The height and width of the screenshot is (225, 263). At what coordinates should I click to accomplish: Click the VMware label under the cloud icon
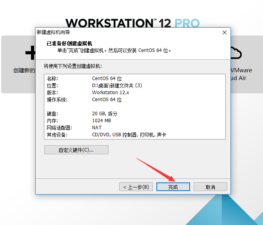coord(241,70)
